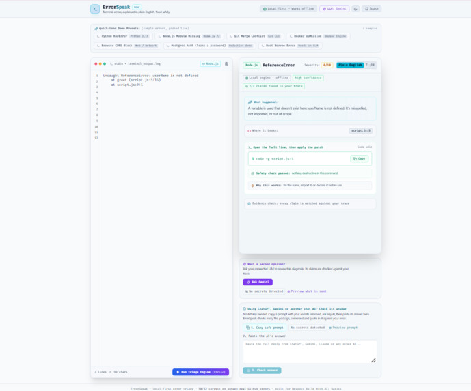The height and width of the screenshot is (391, 471).
Task: Click Preview what is sent link
Action: pyautogui.click(x=307, y=291)
